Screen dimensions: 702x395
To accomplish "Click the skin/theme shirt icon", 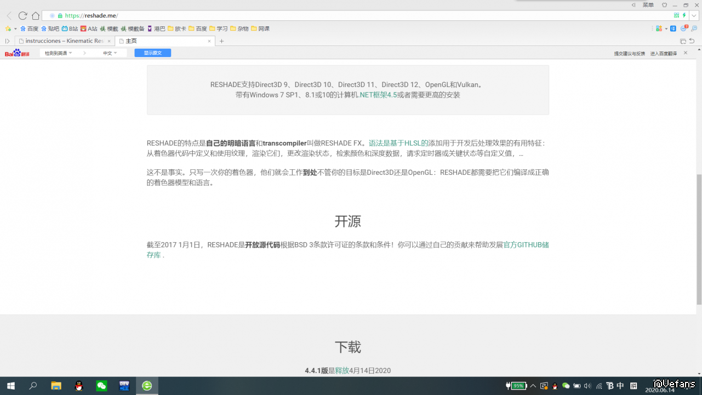I will 664,5.
